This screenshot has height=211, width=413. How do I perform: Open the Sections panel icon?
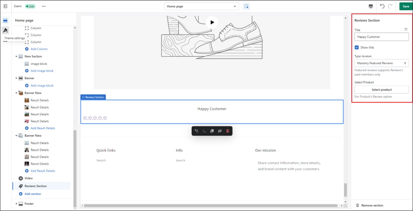click(x=5, y=21)
